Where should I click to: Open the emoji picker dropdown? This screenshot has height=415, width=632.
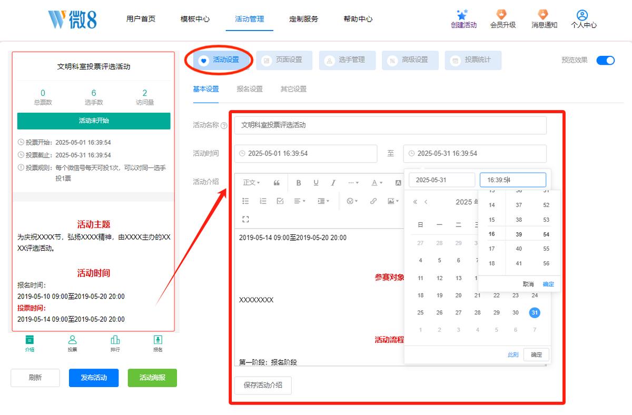352,201
